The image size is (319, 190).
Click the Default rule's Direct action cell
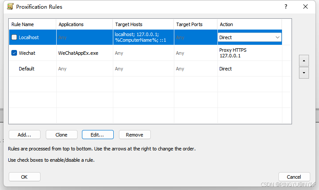[250, 69]
